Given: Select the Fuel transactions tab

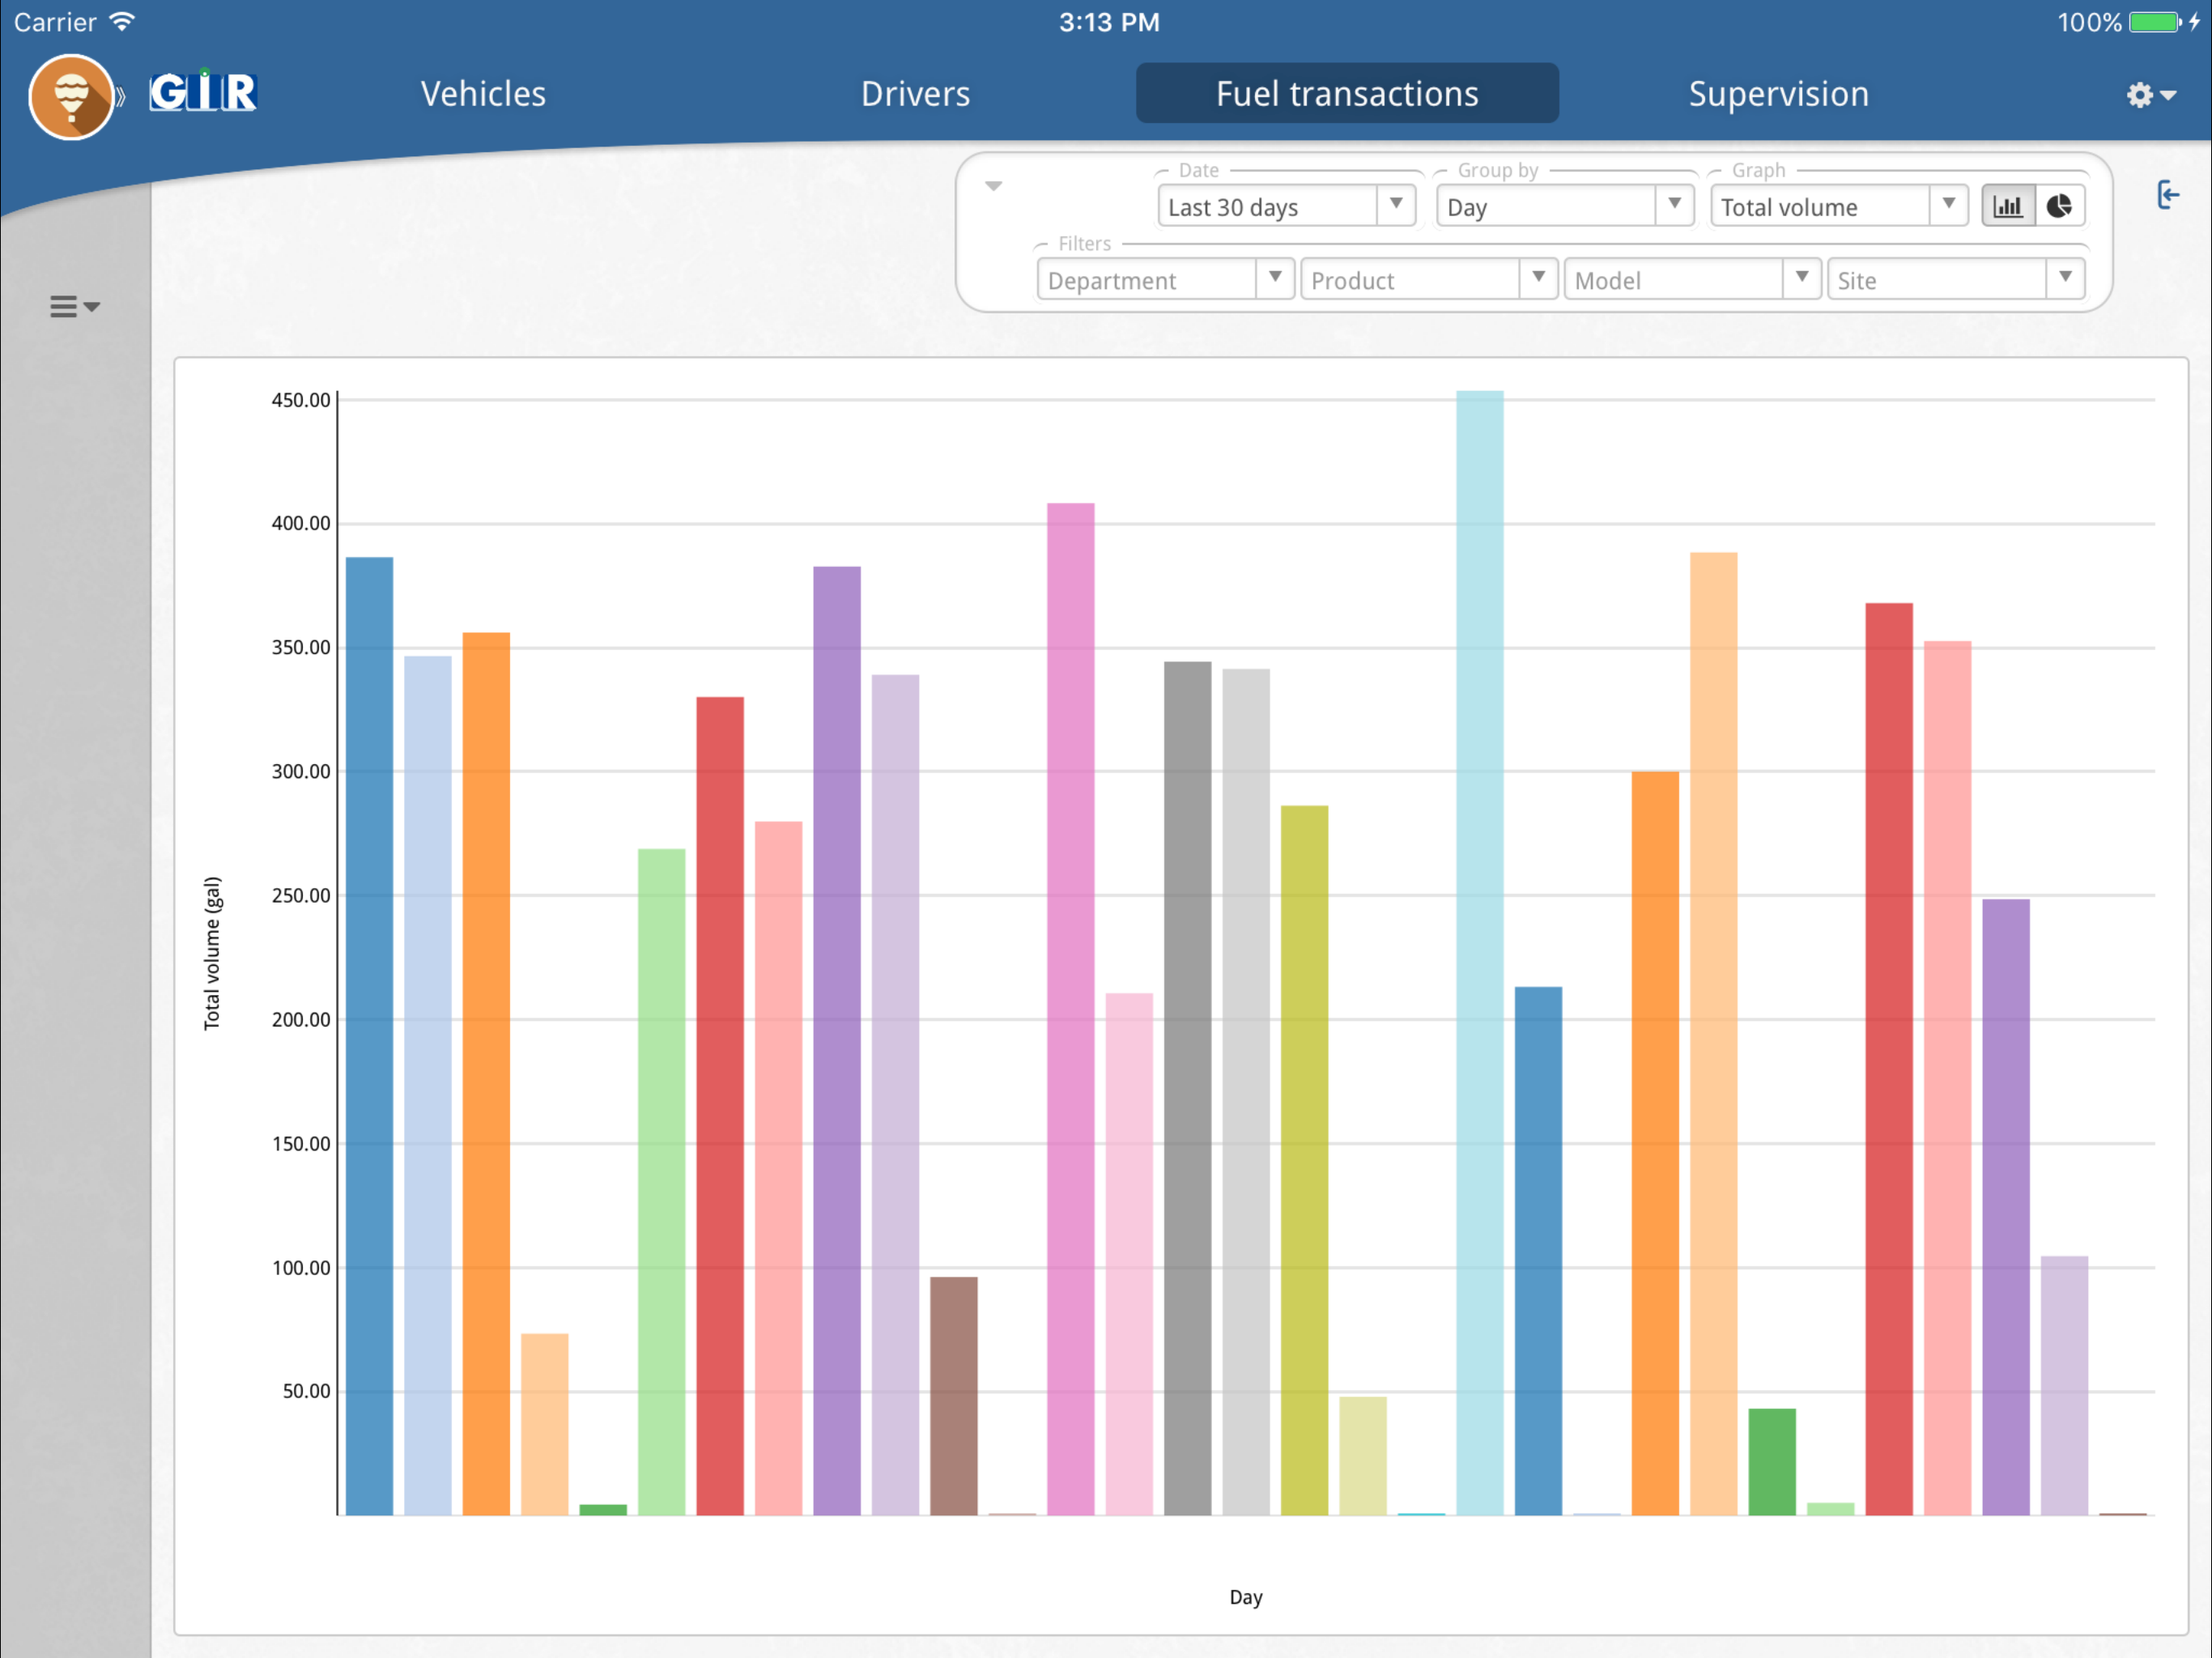Looking at the screenshot, I should 1346,93.
